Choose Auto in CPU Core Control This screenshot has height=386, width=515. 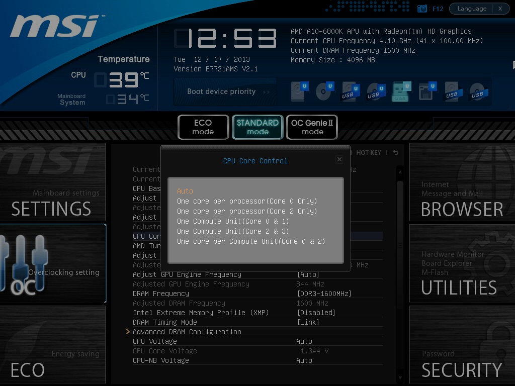tap(185, 191)
